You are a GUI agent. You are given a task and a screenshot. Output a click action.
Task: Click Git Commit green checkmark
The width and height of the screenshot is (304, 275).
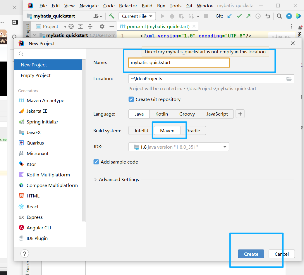coord(239,16)
